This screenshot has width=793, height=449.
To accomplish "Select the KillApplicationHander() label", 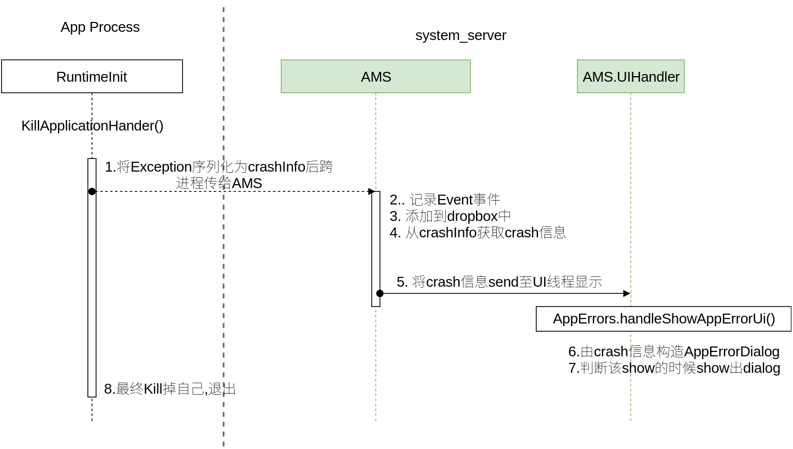I will click(92, 126).
